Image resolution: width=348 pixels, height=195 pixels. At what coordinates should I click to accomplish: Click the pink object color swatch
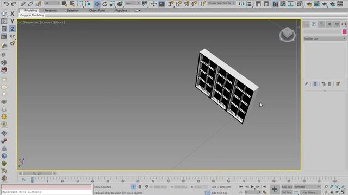tap(344, 31)
